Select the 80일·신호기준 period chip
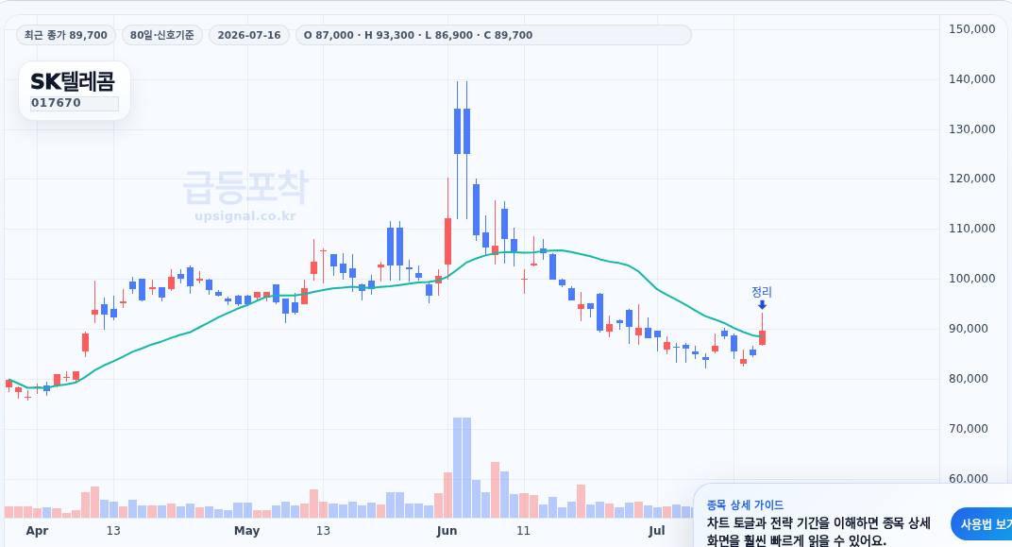Image resolution: width=1012 pixels, height=547 pixels. 162,35
